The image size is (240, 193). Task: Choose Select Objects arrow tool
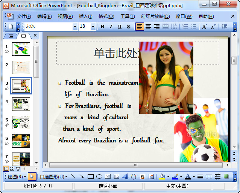click(x=32, y=177)
